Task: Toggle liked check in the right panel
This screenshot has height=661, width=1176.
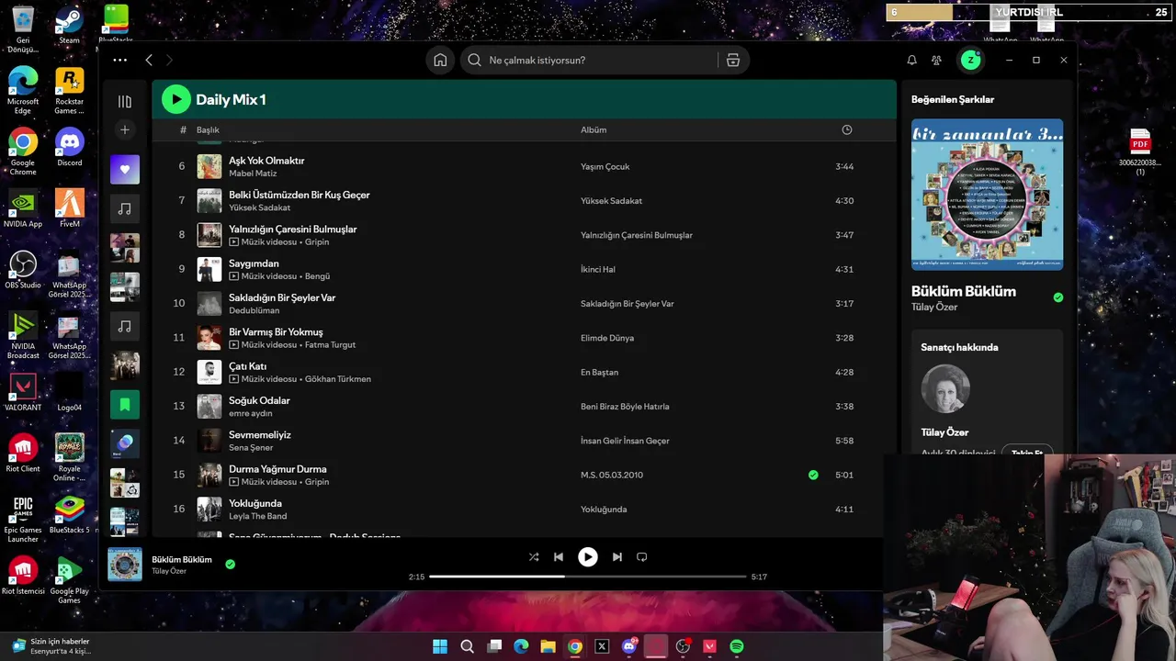Action: (1058, 297)
